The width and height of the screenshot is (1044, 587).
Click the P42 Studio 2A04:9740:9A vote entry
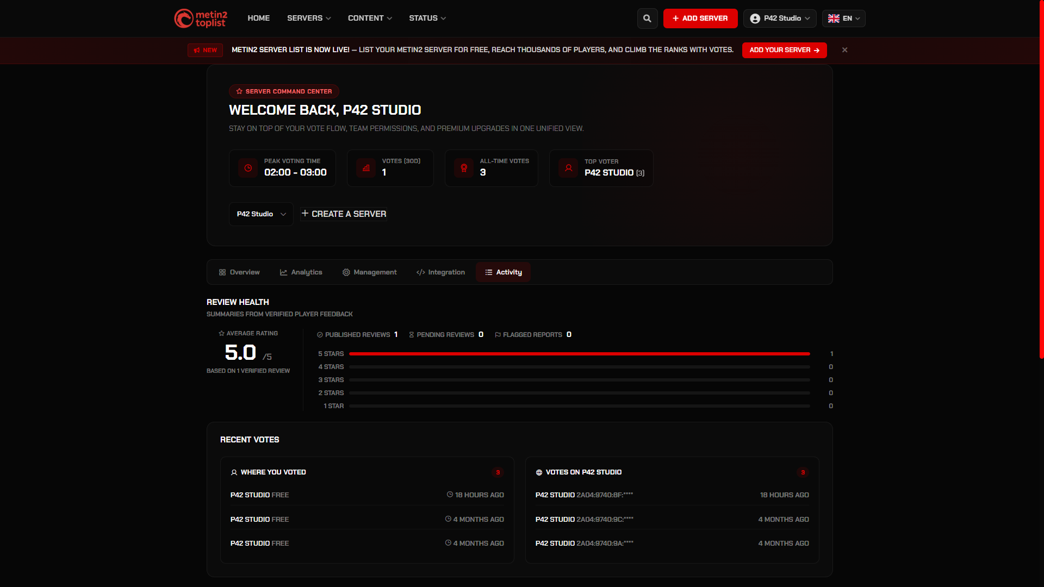pos(672,543)
